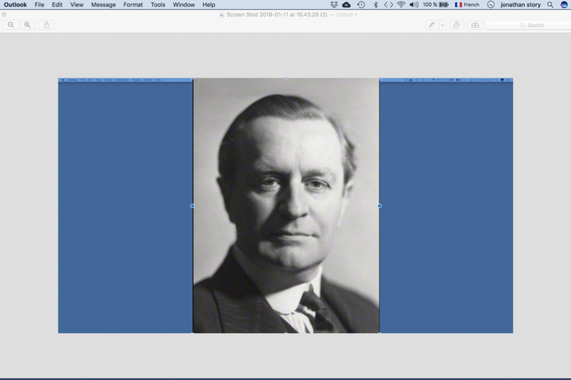Select the Highlight pen tool
This screenshot has height=380, width=571.
432,25
